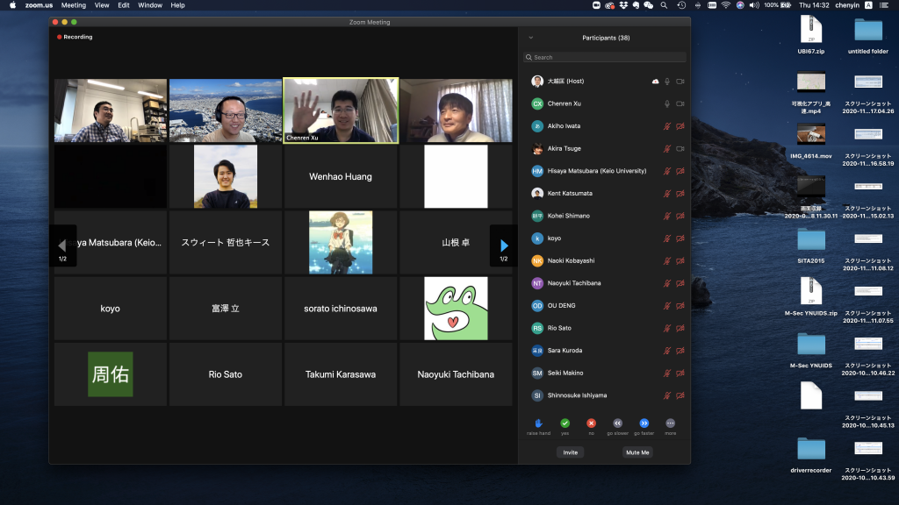Click the Mute Me button
The height and width of the screenshot is (505, 899).
637,452
